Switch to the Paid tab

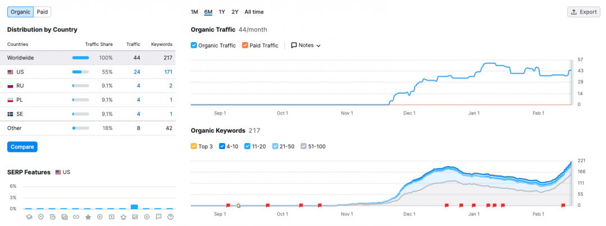tap(43, 12)
